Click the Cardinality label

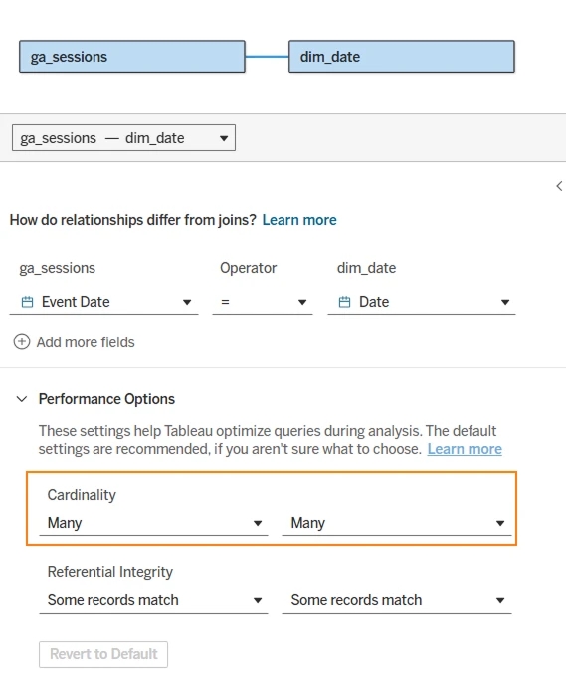(x=82, y=495)
